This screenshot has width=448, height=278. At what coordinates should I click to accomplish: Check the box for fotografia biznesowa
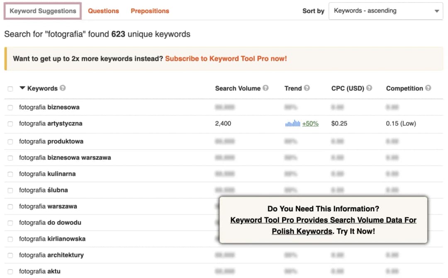(x=10, y=108)
